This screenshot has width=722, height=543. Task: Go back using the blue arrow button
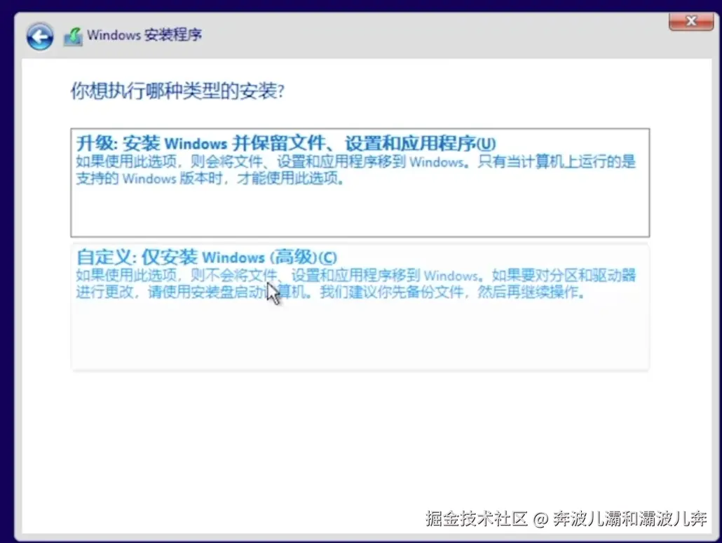coord(39,36)
